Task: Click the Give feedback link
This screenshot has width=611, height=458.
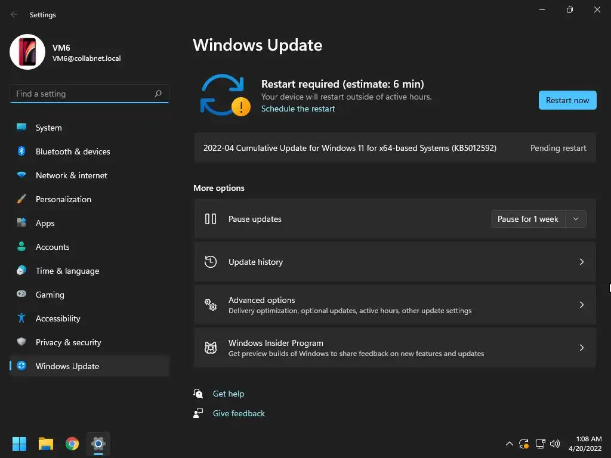Action: (x=239, y=413)
